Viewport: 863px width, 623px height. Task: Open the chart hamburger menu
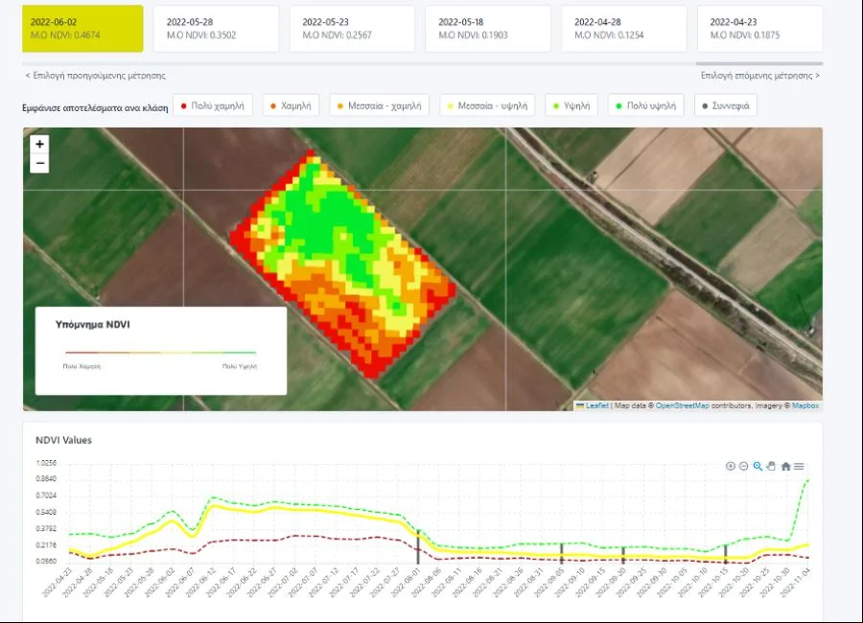(799, 467)
